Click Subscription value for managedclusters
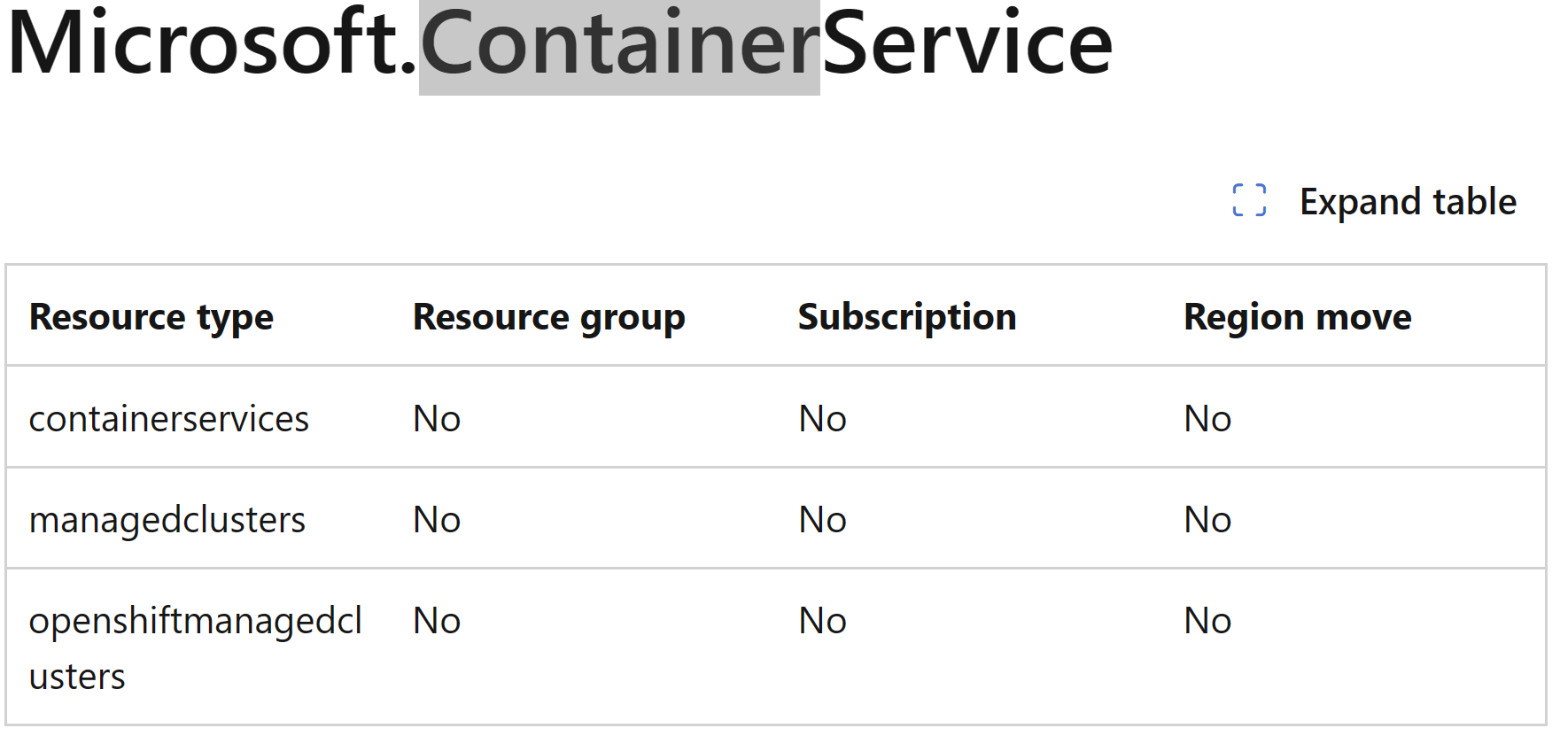1560x736 pixels. tap(822, 519)
